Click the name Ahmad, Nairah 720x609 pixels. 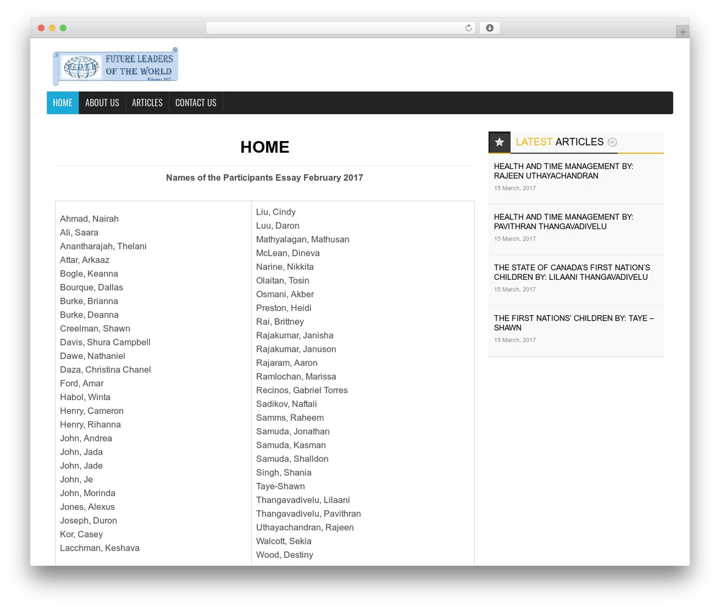[x=89, y=219]
